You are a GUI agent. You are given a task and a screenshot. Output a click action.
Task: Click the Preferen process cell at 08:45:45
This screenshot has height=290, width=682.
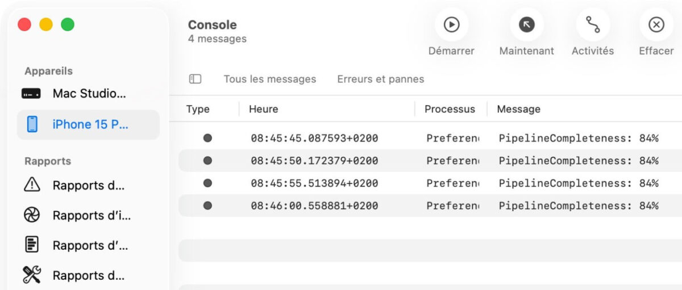click(x=453, y=138)
